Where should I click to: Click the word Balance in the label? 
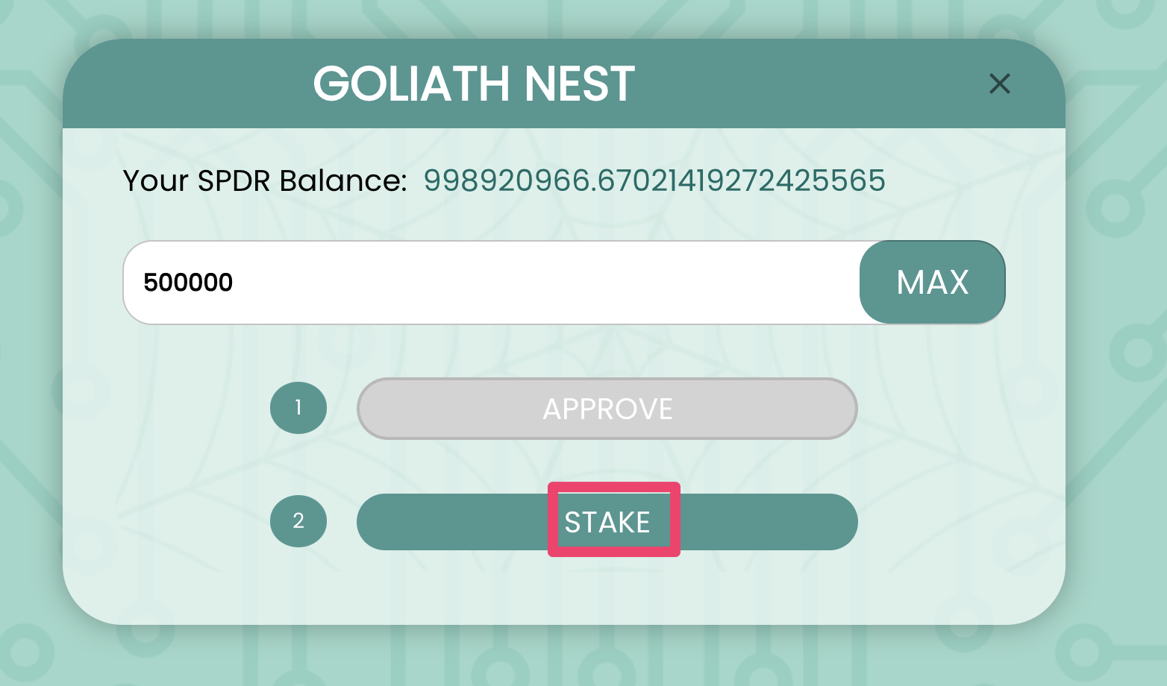tap(342, 180)
